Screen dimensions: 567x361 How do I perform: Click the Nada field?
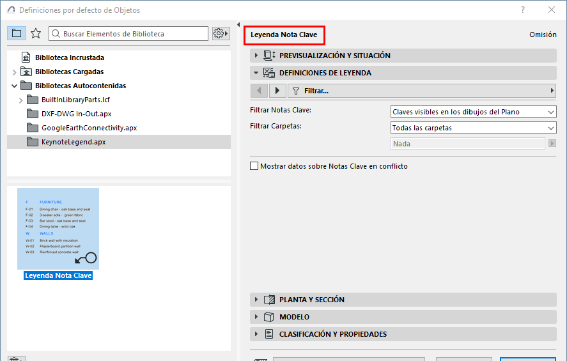click(x=467, y=144)
